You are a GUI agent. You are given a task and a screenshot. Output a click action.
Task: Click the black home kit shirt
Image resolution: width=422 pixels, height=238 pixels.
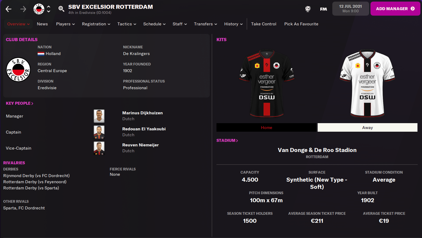[x=267, y=83]
